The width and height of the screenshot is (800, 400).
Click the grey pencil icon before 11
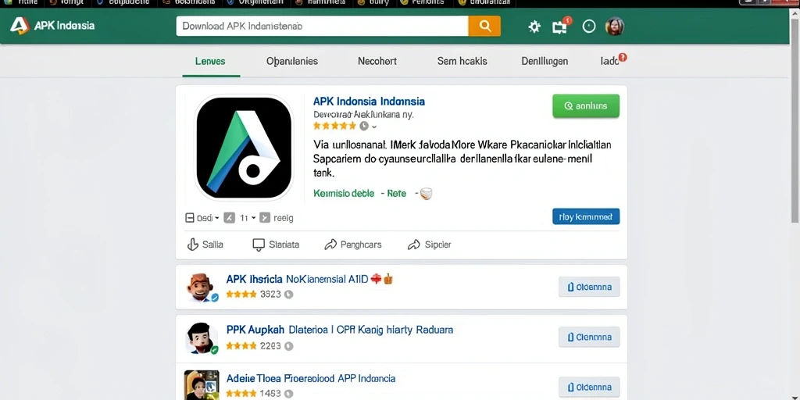(230, 218)
